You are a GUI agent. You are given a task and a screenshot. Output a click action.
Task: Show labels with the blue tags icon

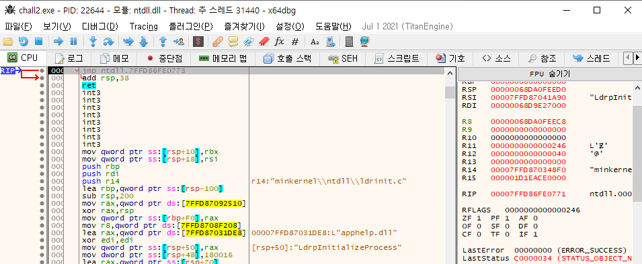pos(249,42)
